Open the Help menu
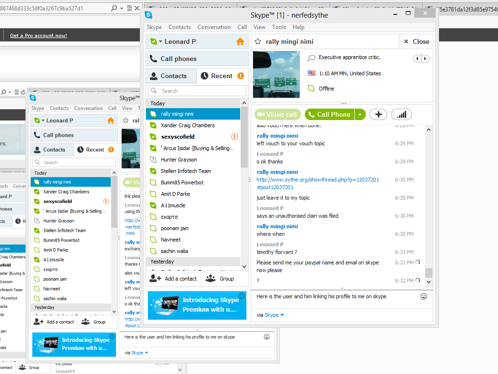 [x=298, y=27]
